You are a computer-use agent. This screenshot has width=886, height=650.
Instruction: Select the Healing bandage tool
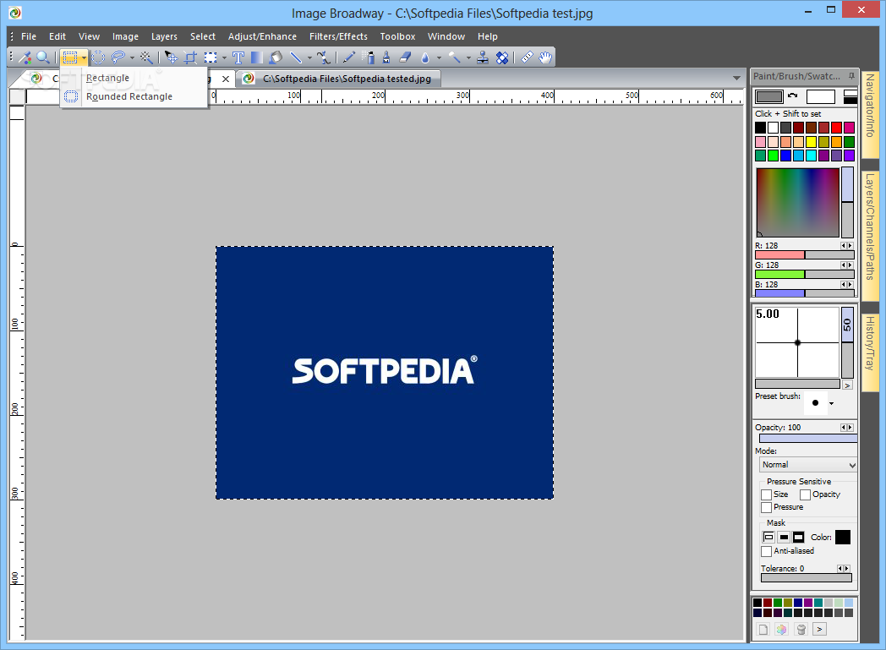502,57
